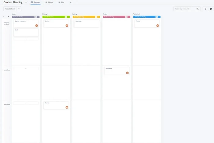Viewport: 214px width, 143px height.
Task: Click the green Writing column header bar
Action: tap(56, 17)
